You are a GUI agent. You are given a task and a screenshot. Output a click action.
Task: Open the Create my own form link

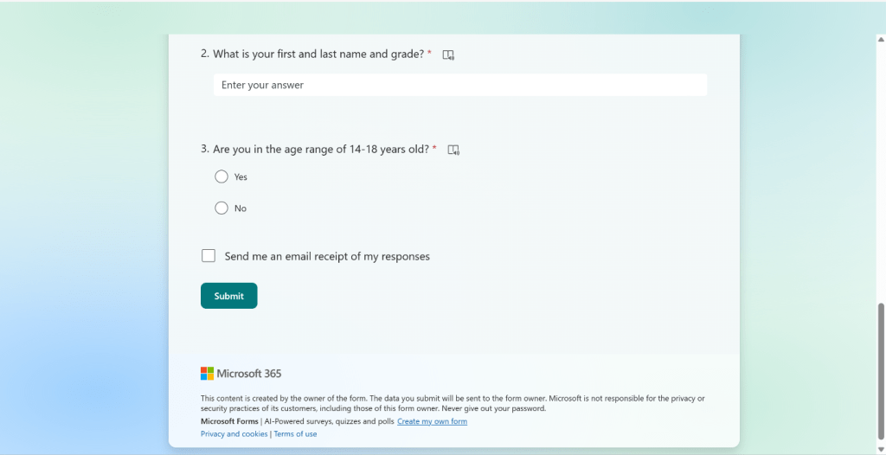(432, 421)
